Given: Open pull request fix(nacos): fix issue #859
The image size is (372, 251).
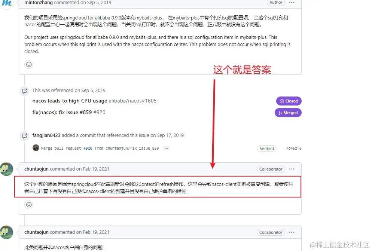Looking at the screenshot, I should tap(62, 112).
